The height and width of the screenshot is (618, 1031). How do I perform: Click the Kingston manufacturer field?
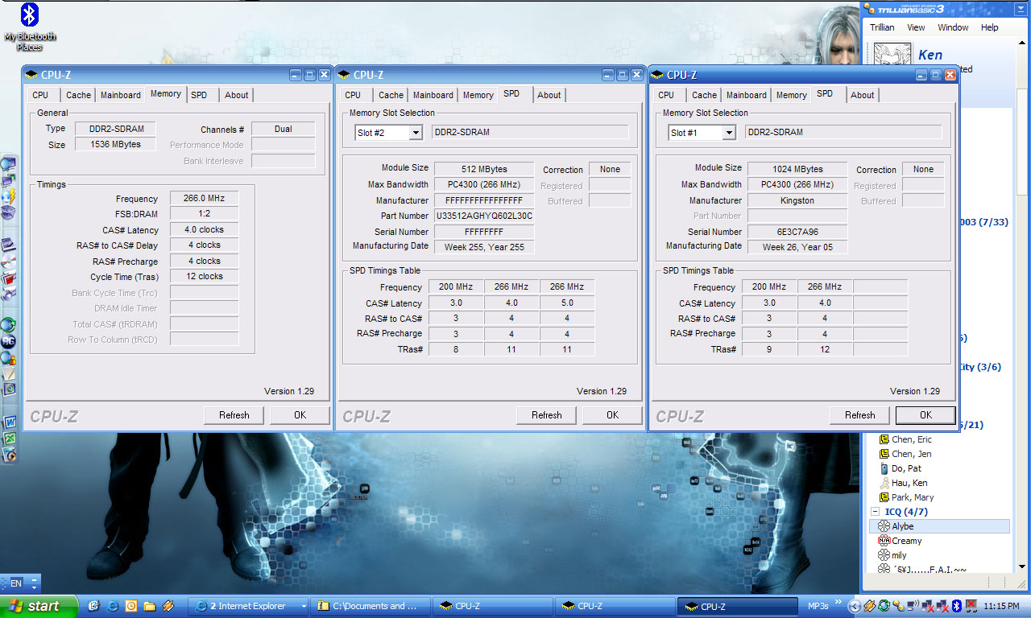[797, 200]
